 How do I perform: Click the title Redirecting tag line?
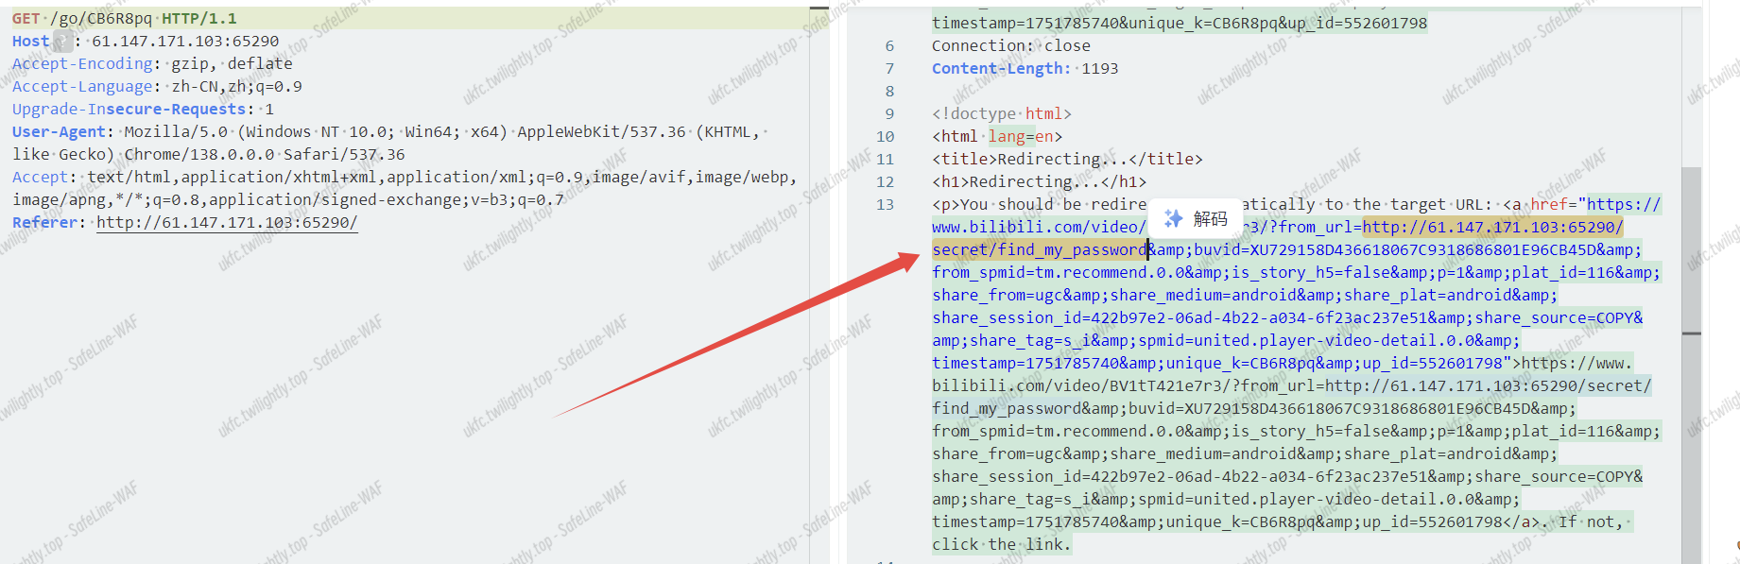[x=1067, y=160]
